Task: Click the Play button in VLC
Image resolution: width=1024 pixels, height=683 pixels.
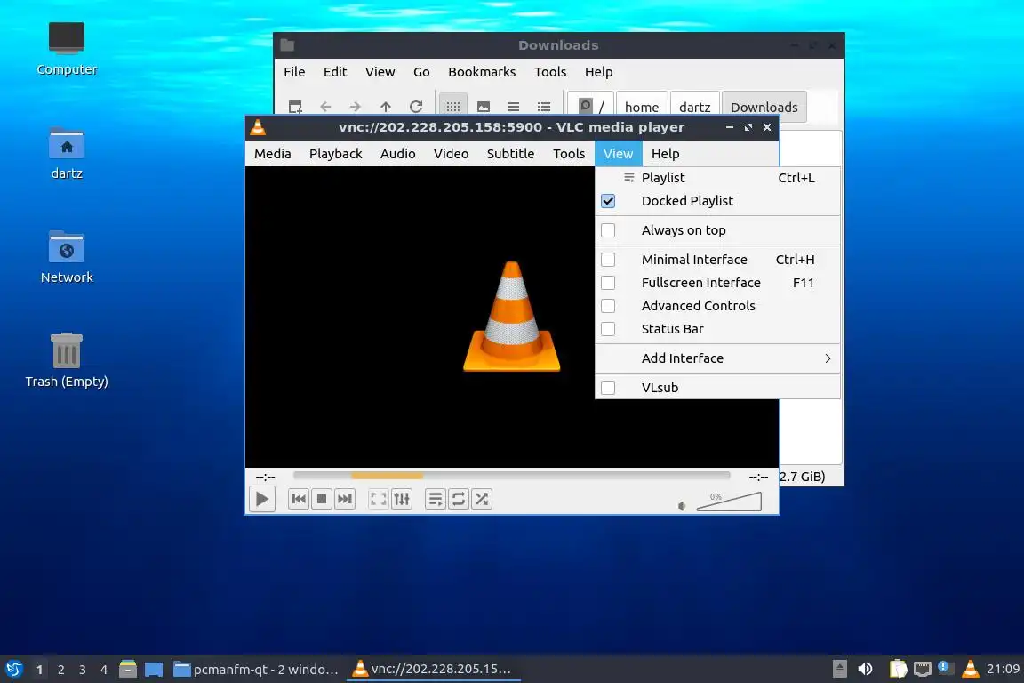Action: click(262, 499)
